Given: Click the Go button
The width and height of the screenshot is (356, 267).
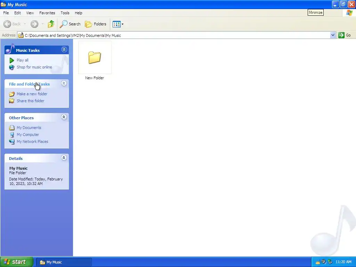Looking at the screenshot, I should coord(345,35).
